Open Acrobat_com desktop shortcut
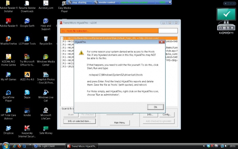 tap(46, 5)
